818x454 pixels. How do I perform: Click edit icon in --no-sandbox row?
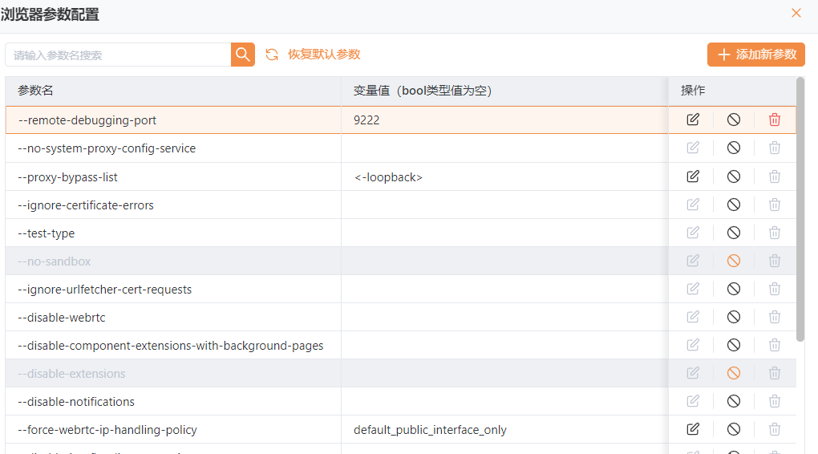click(x=693, y=261)
